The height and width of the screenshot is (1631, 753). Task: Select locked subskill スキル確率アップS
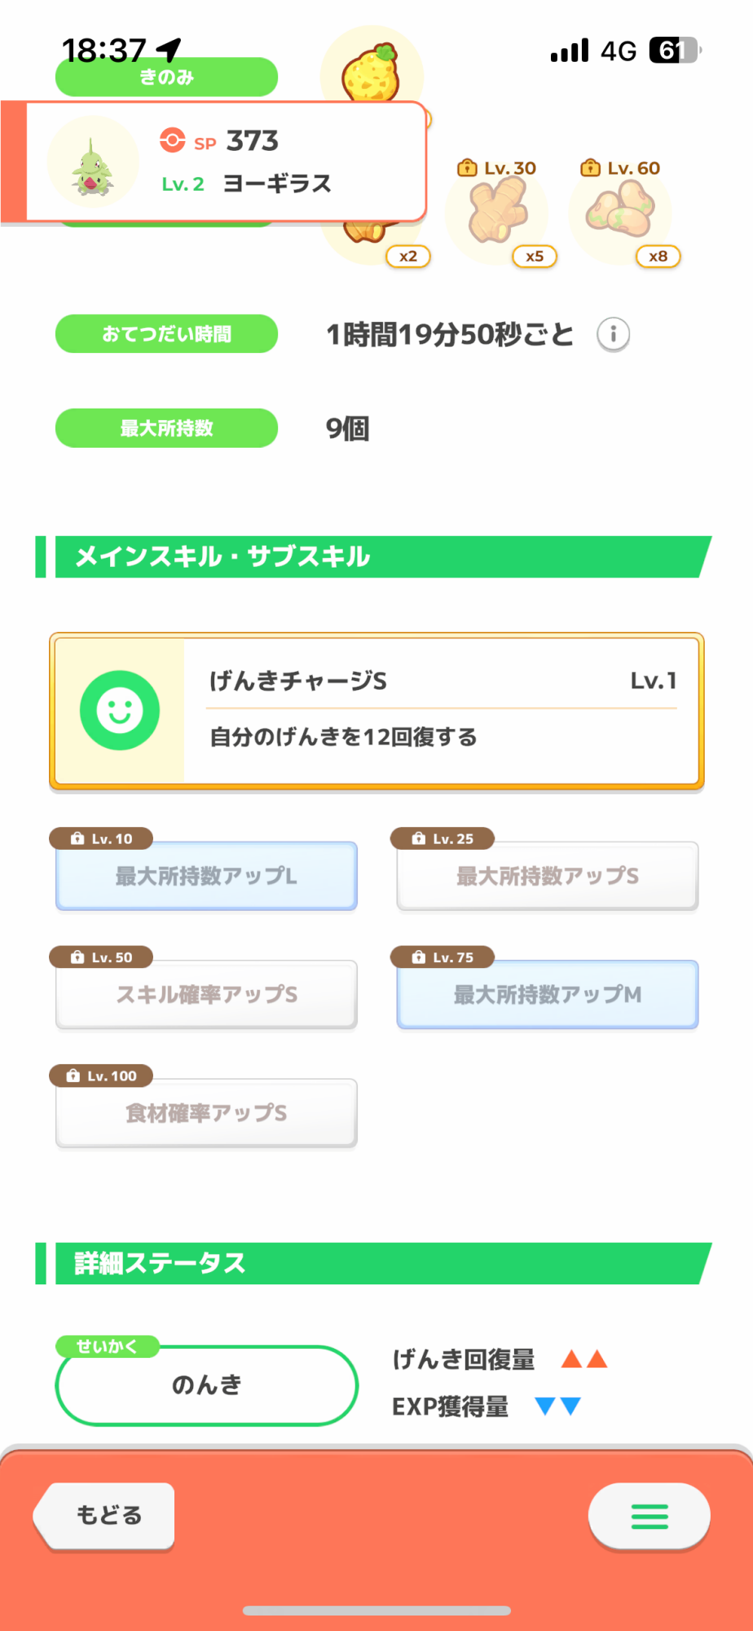[206, 994]
